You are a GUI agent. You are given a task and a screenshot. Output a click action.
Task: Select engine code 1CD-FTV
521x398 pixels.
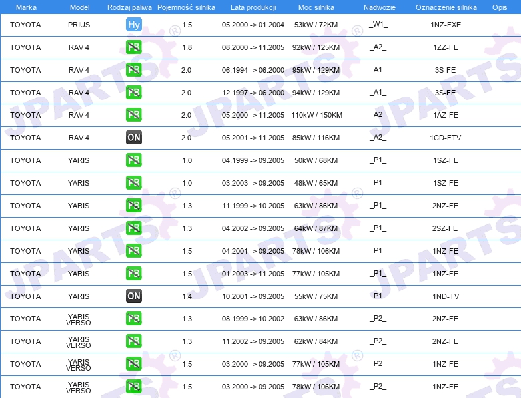click(x=446, y=138)
